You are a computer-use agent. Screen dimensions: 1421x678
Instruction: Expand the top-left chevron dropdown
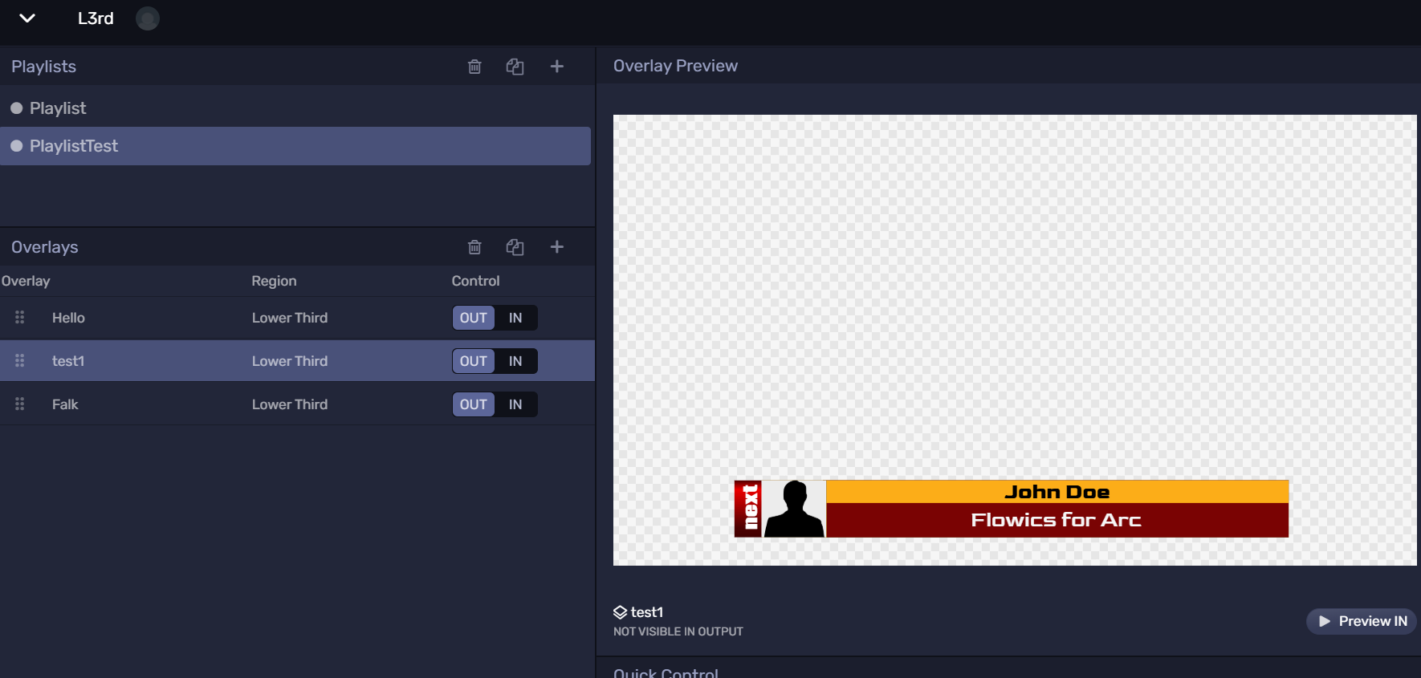[x=27, y=18]
